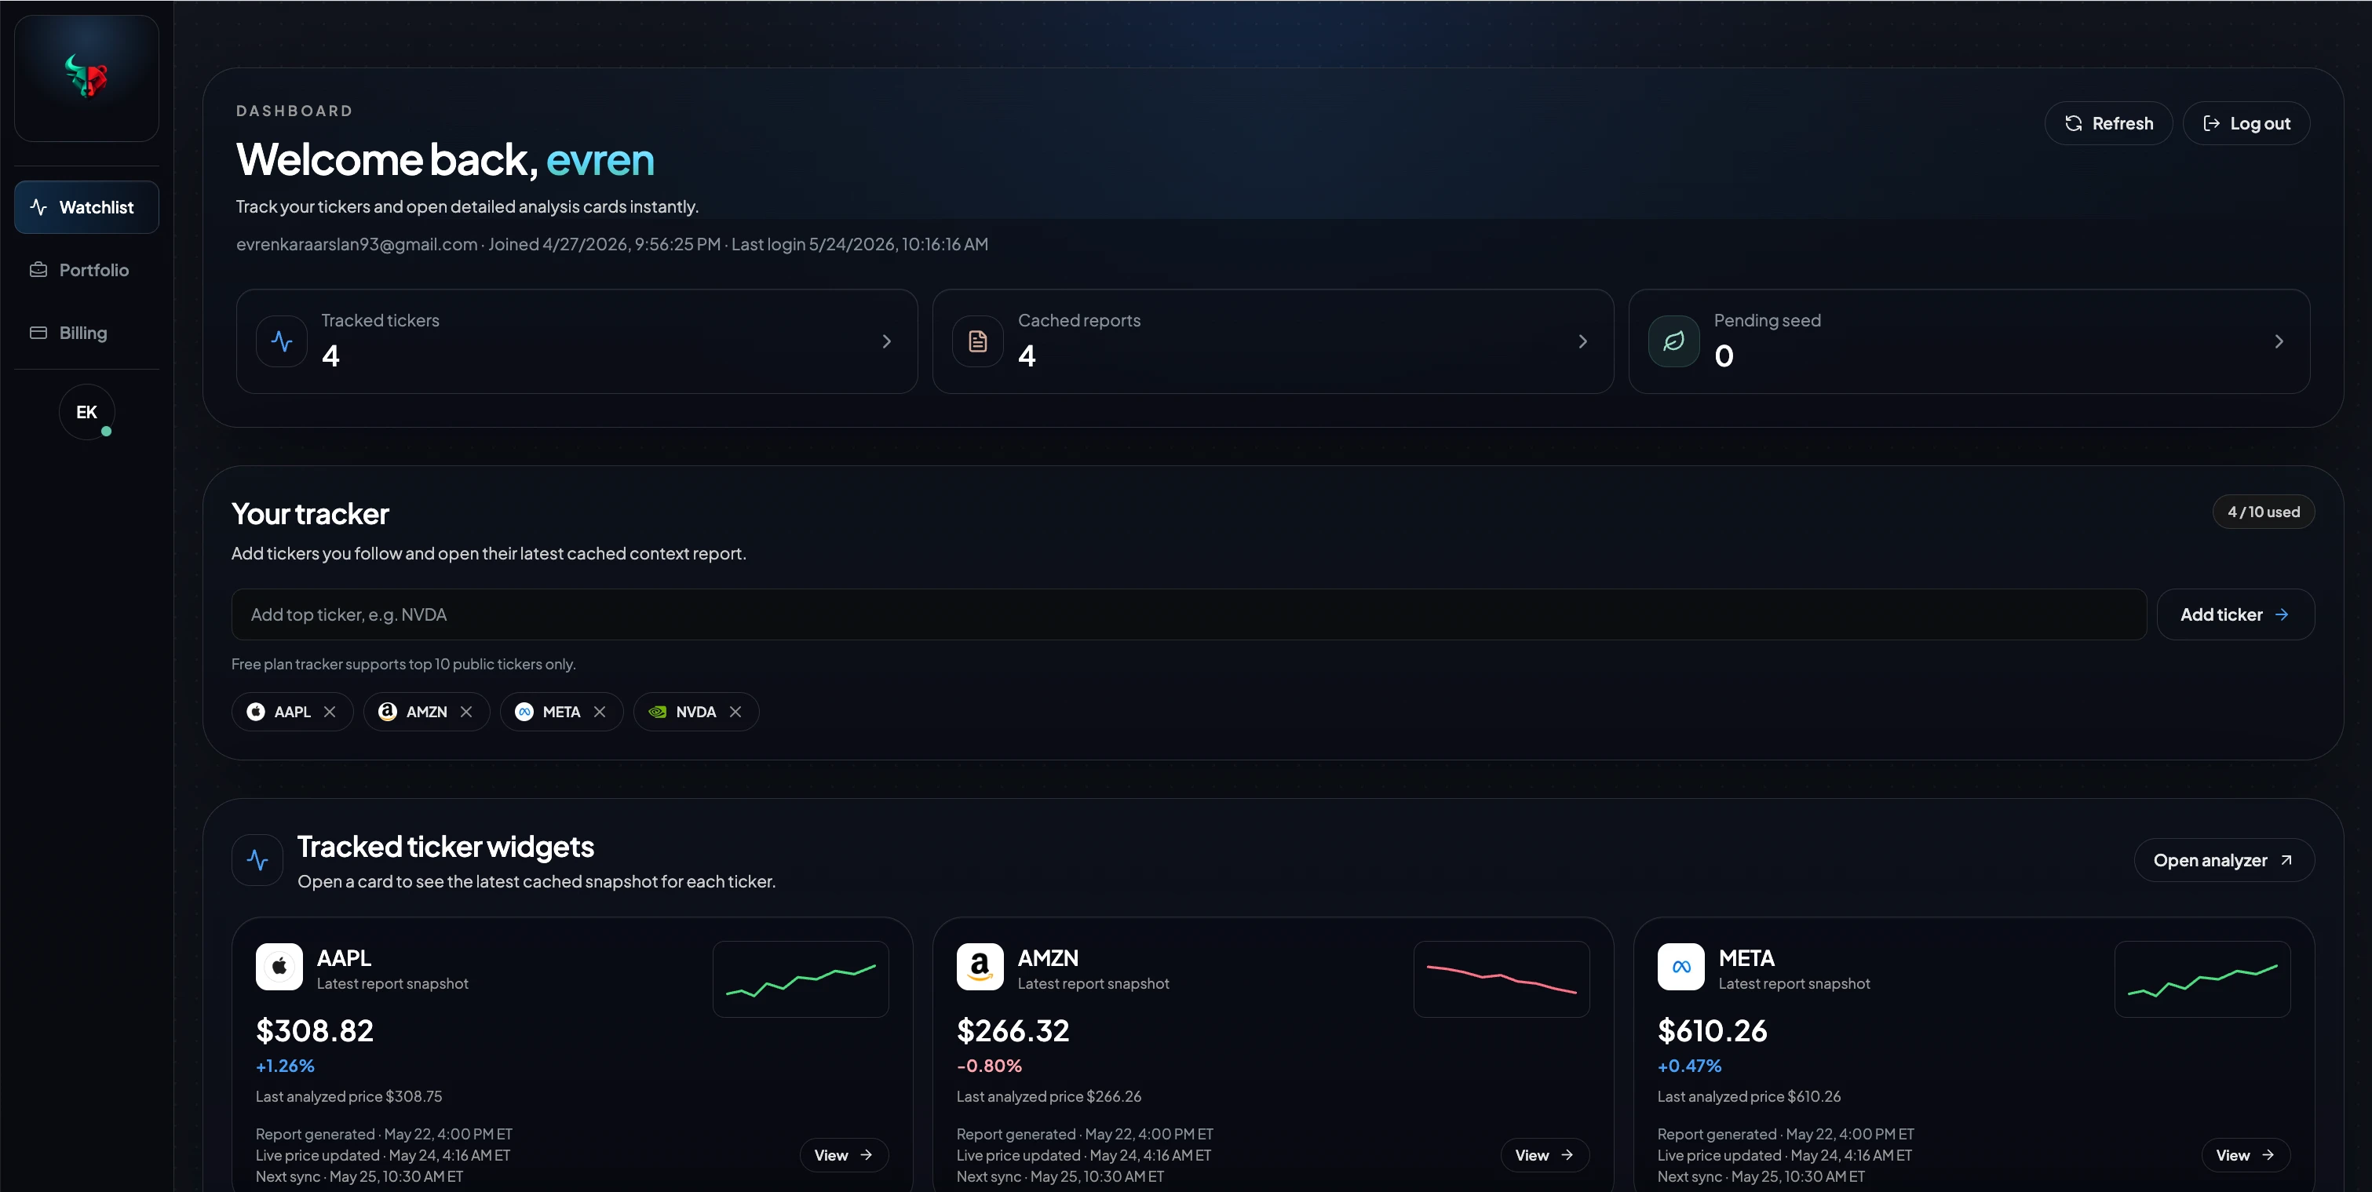The image size is (2372, 1192).
Task: Remove META ticker chip
Action: click(x=600, y=712)
